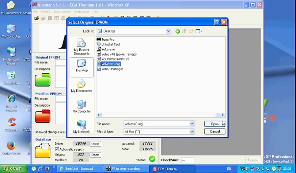Select My Documents in places bar
The height and width of the screenshot is (173, 296).
click(82, 86)
